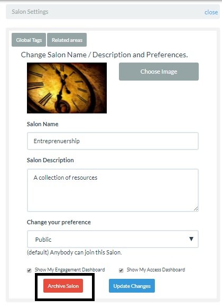Image resolution: width=222 pixels, height=308 pixels.
Task: Click the Change your preference label
Action: (x=59, y=222)
